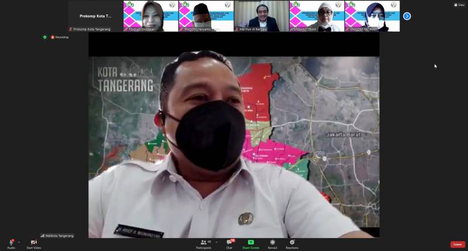The width and height of the screenshot is (468, 251).
Task: Select Mamun Al Bargasy video thumbnail
Action: tap(261, 16)
